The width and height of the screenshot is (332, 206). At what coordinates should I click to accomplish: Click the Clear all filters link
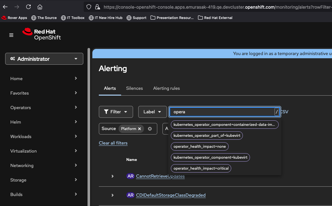[x=113, y=143]
